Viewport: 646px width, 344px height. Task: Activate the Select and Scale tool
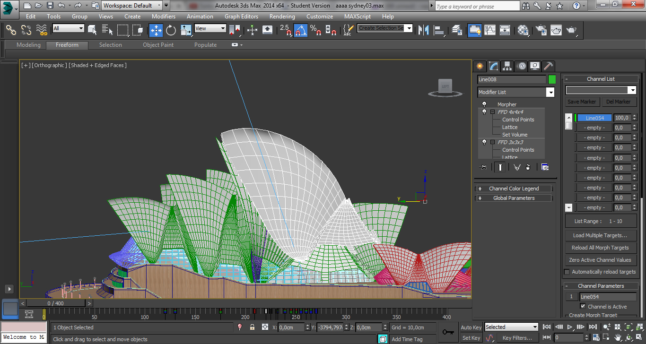pos(186,30)
